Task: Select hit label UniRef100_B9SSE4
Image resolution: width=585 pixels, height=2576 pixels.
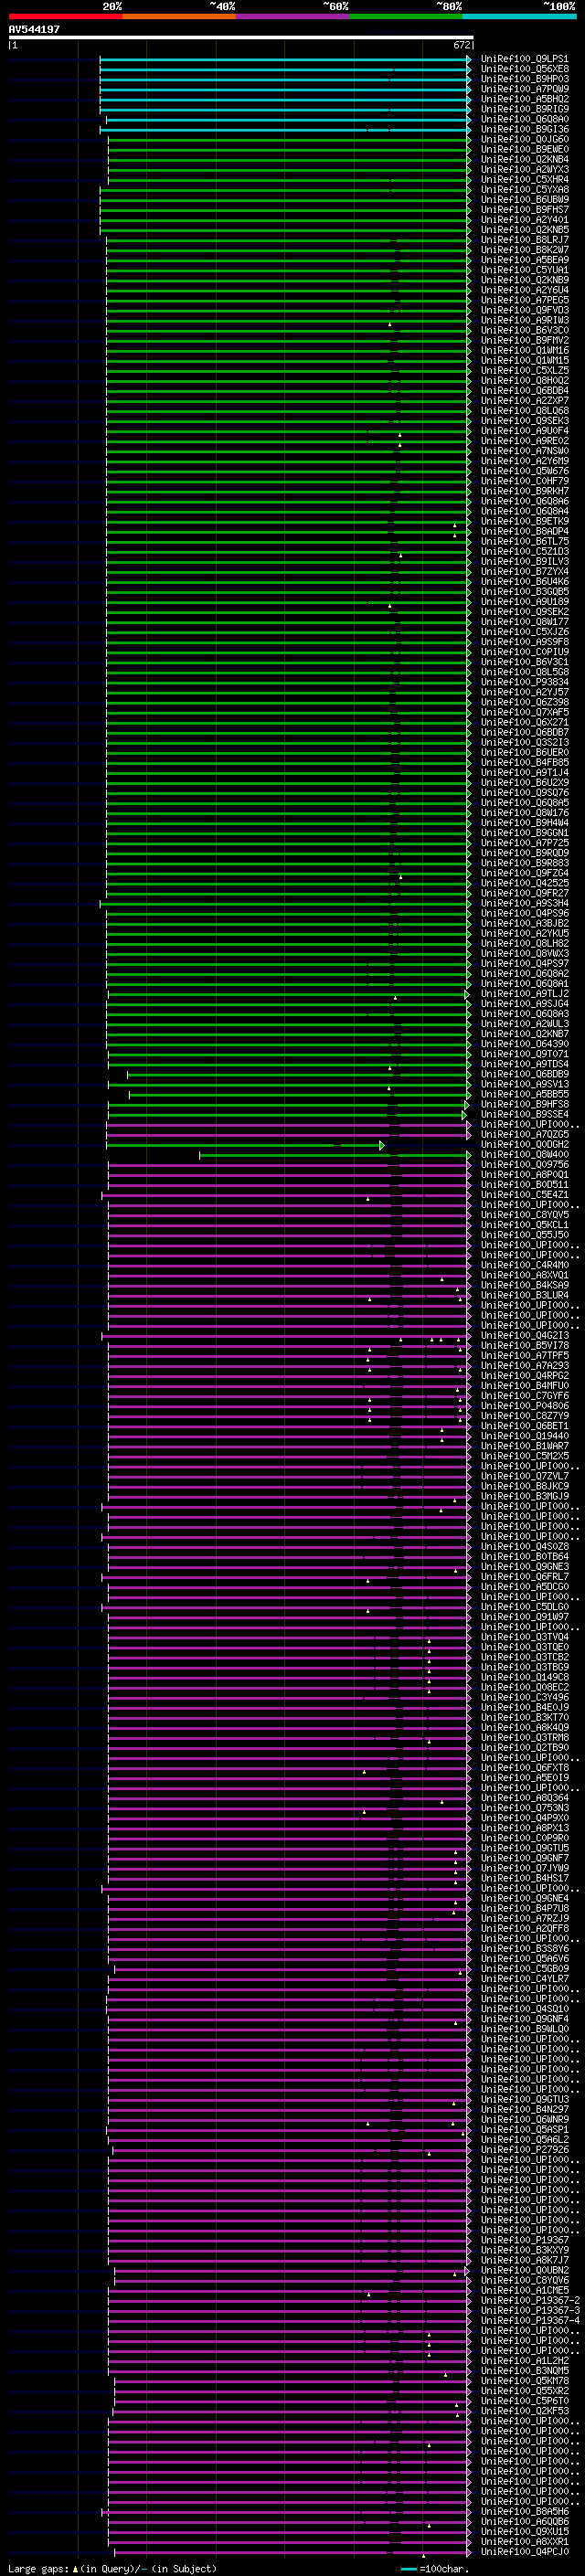Action: (524, 1114)
